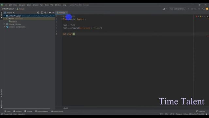The height and width of the screenshot is (118, 209).
Task: Click on the 'def start' code line
Action: [x=69, y=34]
